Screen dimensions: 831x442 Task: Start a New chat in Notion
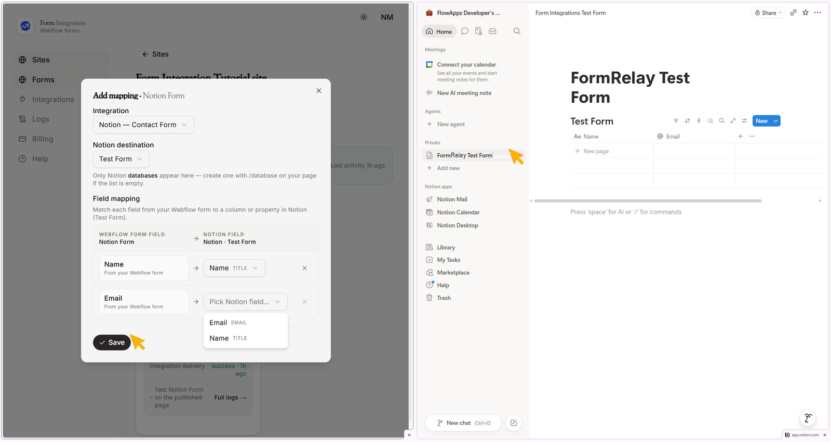[463, 423]
